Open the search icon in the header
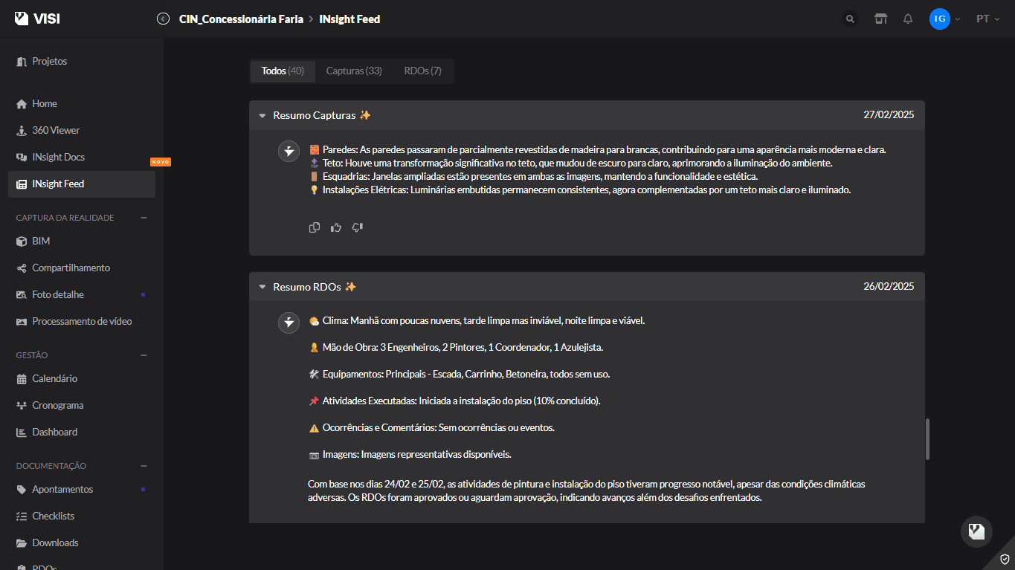The image size is (1015, 570). tap(850, 19)
